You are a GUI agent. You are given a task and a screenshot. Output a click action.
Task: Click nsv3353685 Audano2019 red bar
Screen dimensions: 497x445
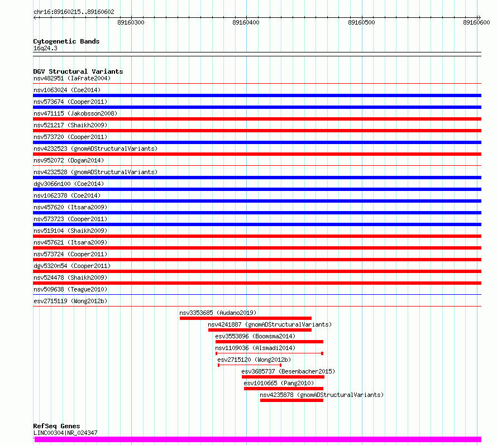[x=246, y=318]
